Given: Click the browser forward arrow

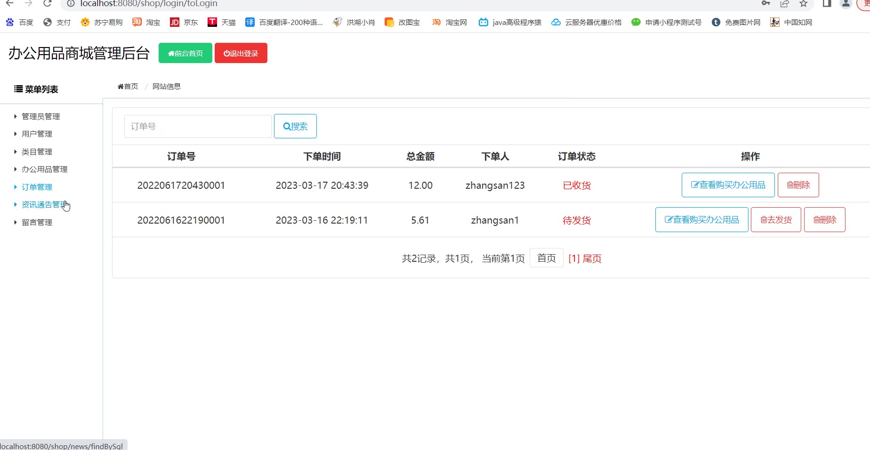Looking at the screenshot, I should pyautogui.click(x=28, y=3).
